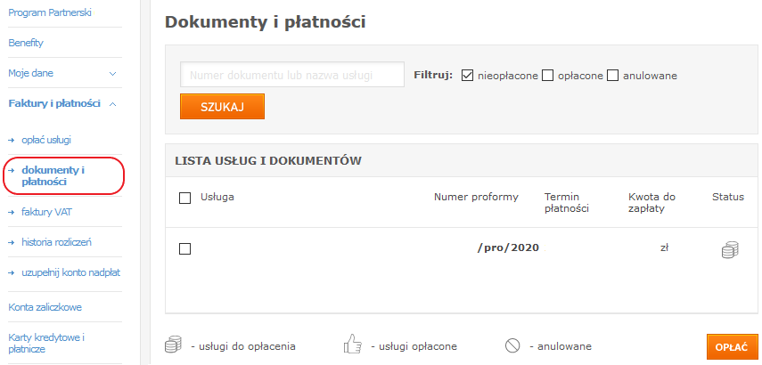Click the coins icon in the legend

coord(173,345)
